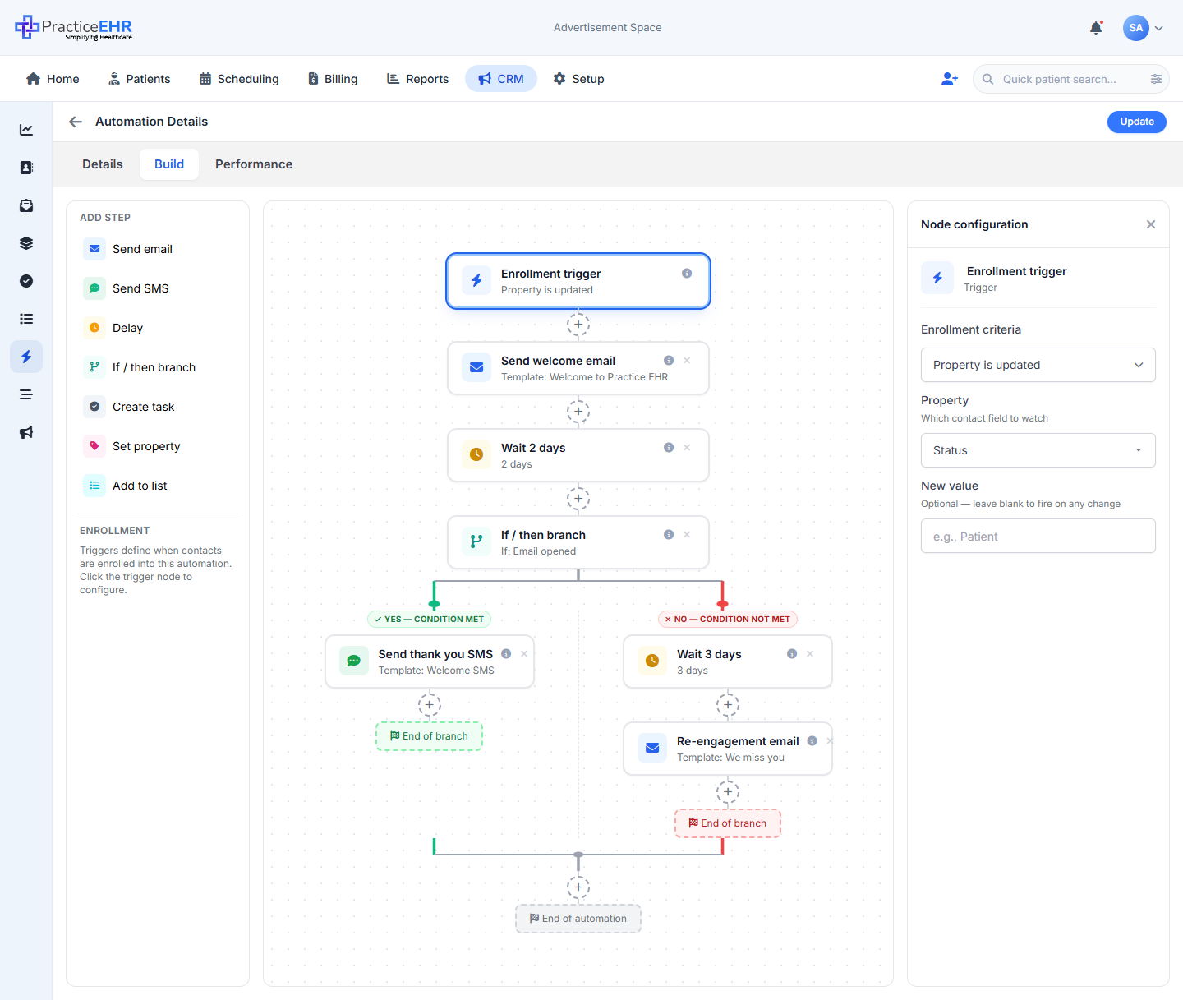Add a Set property step
The width and height of the screenshot is (1183, 1000).
coord(158,446)
